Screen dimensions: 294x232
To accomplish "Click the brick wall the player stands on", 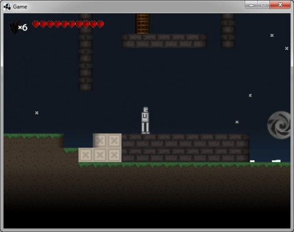I will [x=185, y=148].
